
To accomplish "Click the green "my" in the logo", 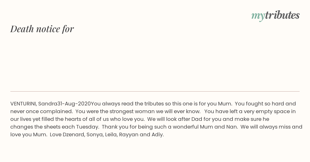I will click(x=258, y=16).
